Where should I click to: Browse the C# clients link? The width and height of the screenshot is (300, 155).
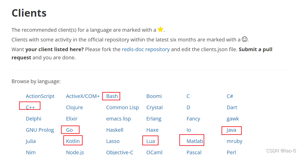click(x=230, y=96)
